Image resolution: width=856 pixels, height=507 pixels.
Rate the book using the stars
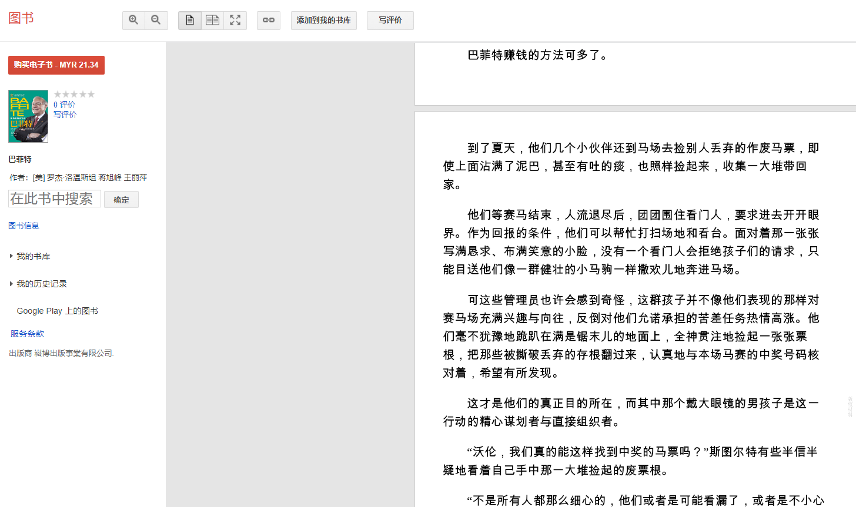[x=74, y=94]
